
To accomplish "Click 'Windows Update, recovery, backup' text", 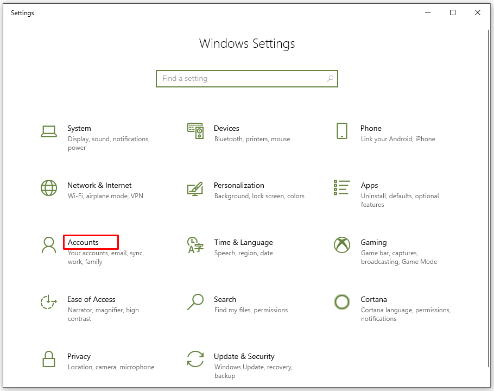I will [254, 371].
